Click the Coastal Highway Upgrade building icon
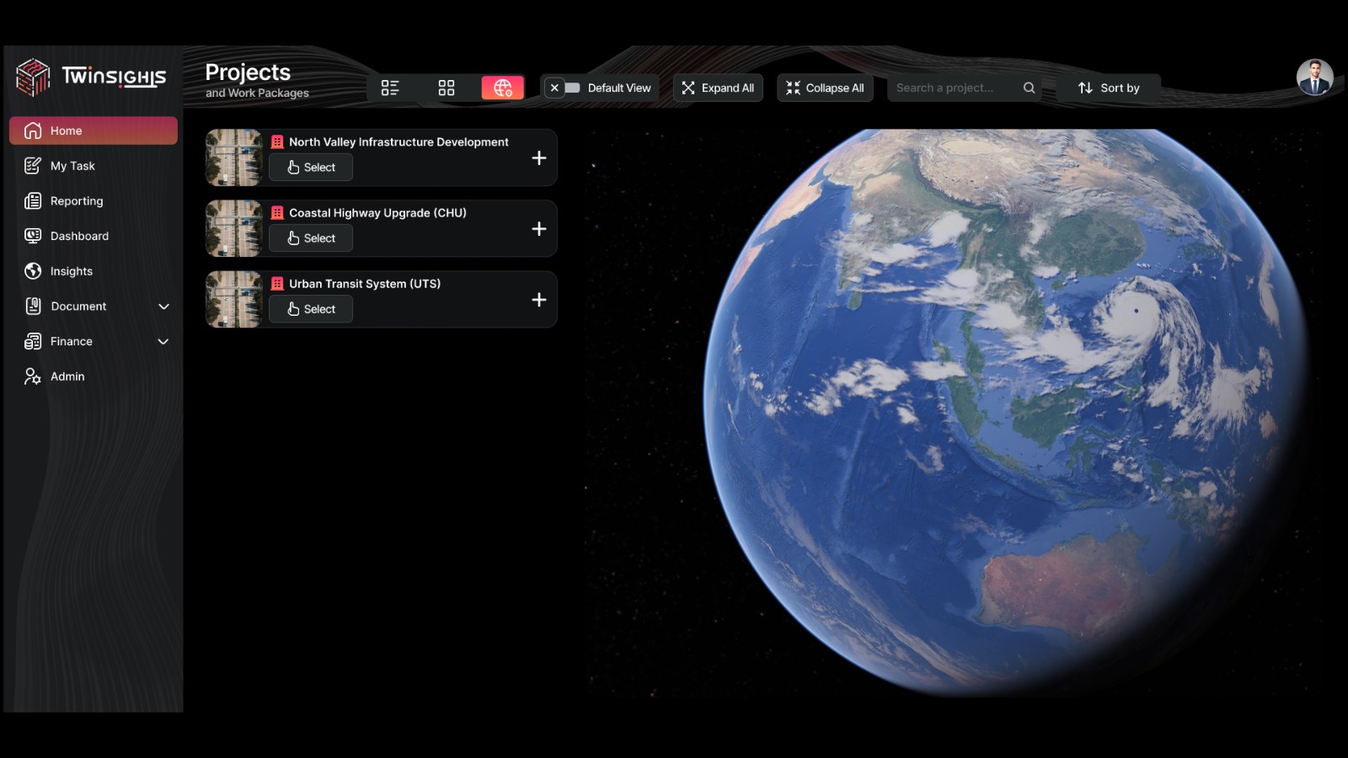Viewport: 1348px width, 758px height. tap(277, 213)
